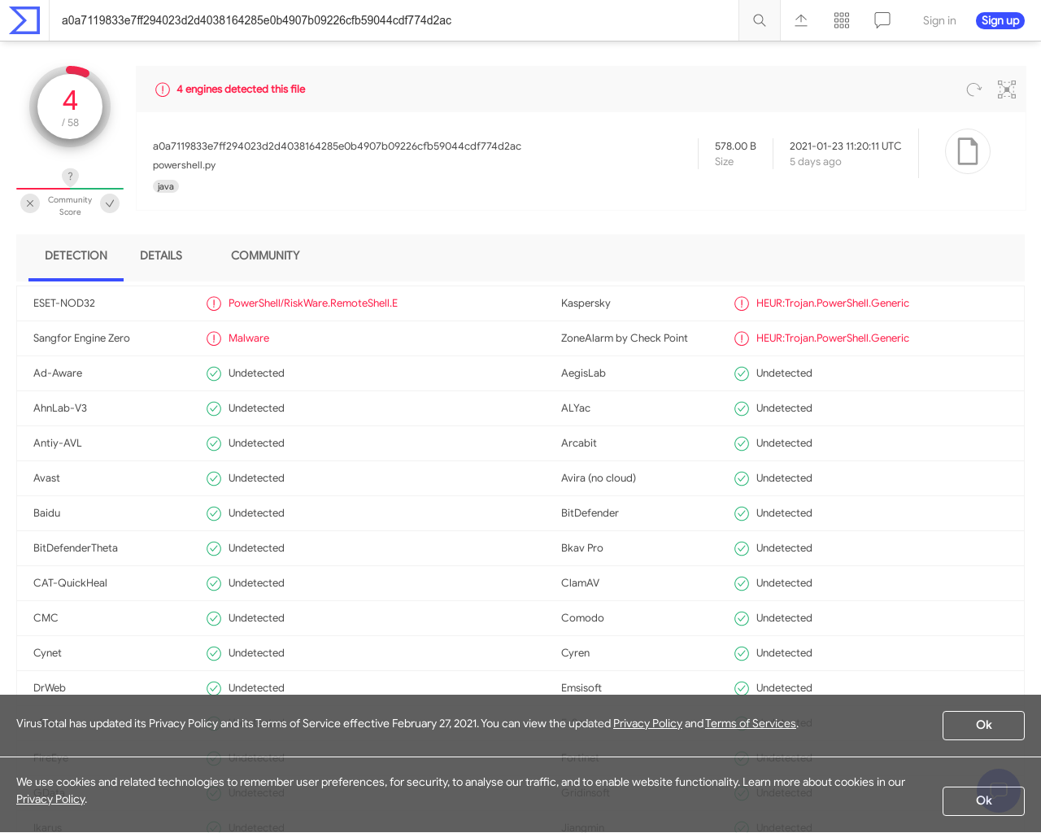Switch to the COMMUNITY tab
This screenshot has width=1041, height=833.
(x=265, y=255)
